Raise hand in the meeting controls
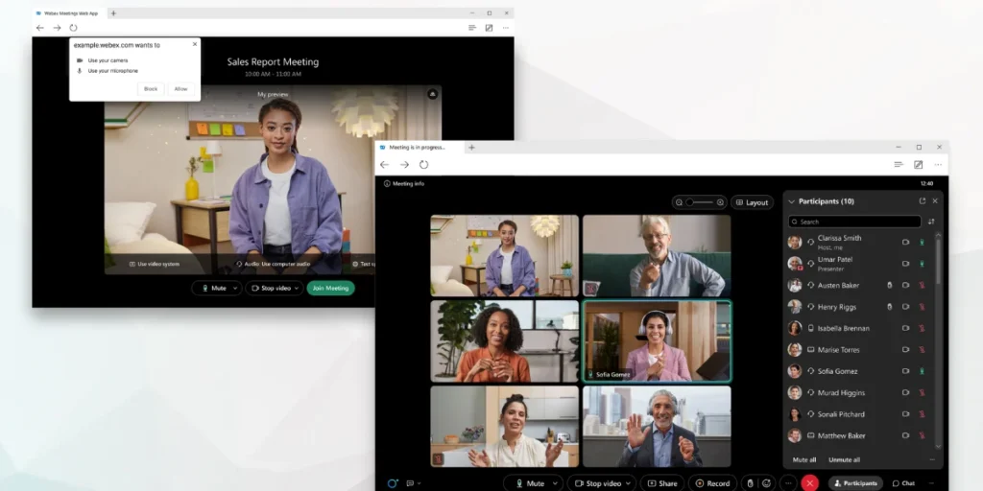 click(750, 483)
